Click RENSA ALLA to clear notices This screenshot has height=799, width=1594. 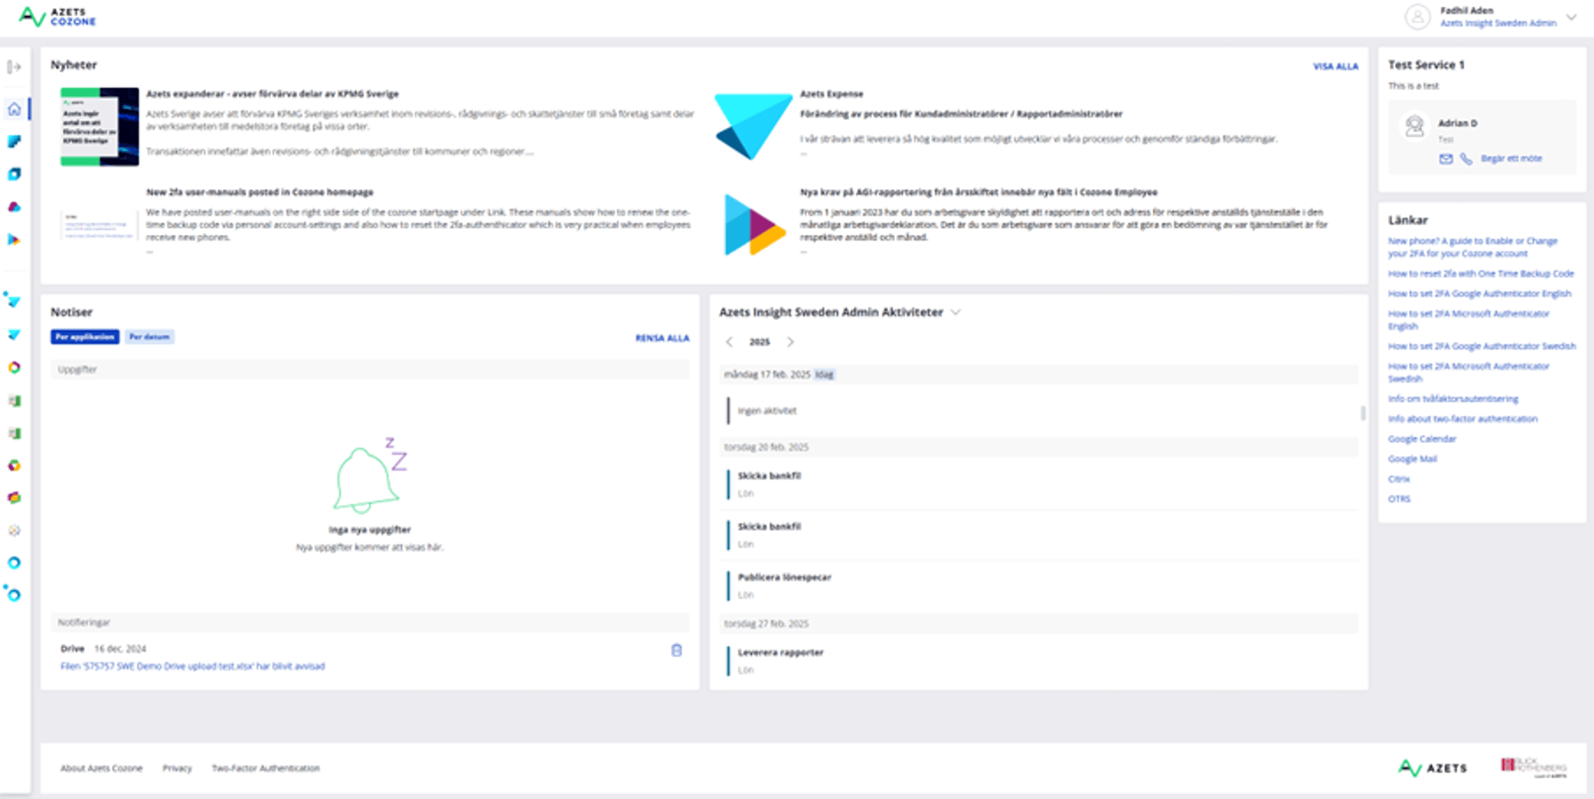pyautogui.click(x=662, y=338)
